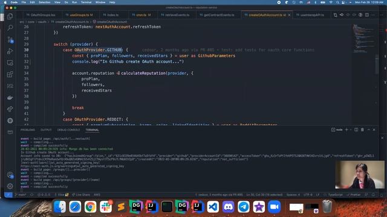
Task: Switch to the useGroups.ts tab
Action: click(79, 15)
